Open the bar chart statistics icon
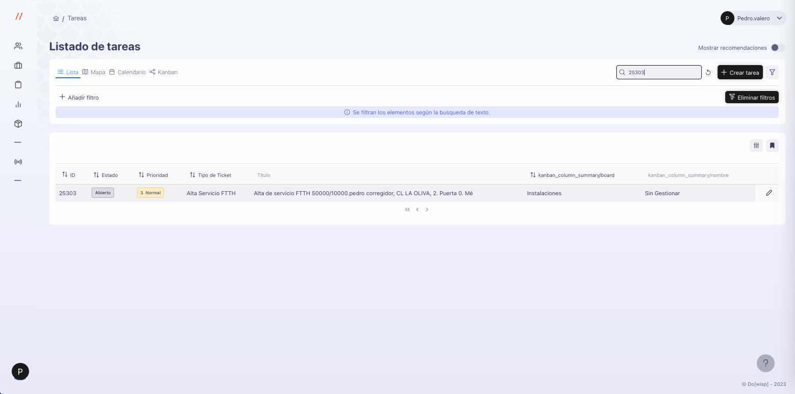Screen dimensions: 795x394 (18, 104)
